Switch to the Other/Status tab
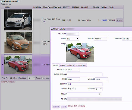Image resolution: width=132 pixels, height=110 pixels. [81, 65]
